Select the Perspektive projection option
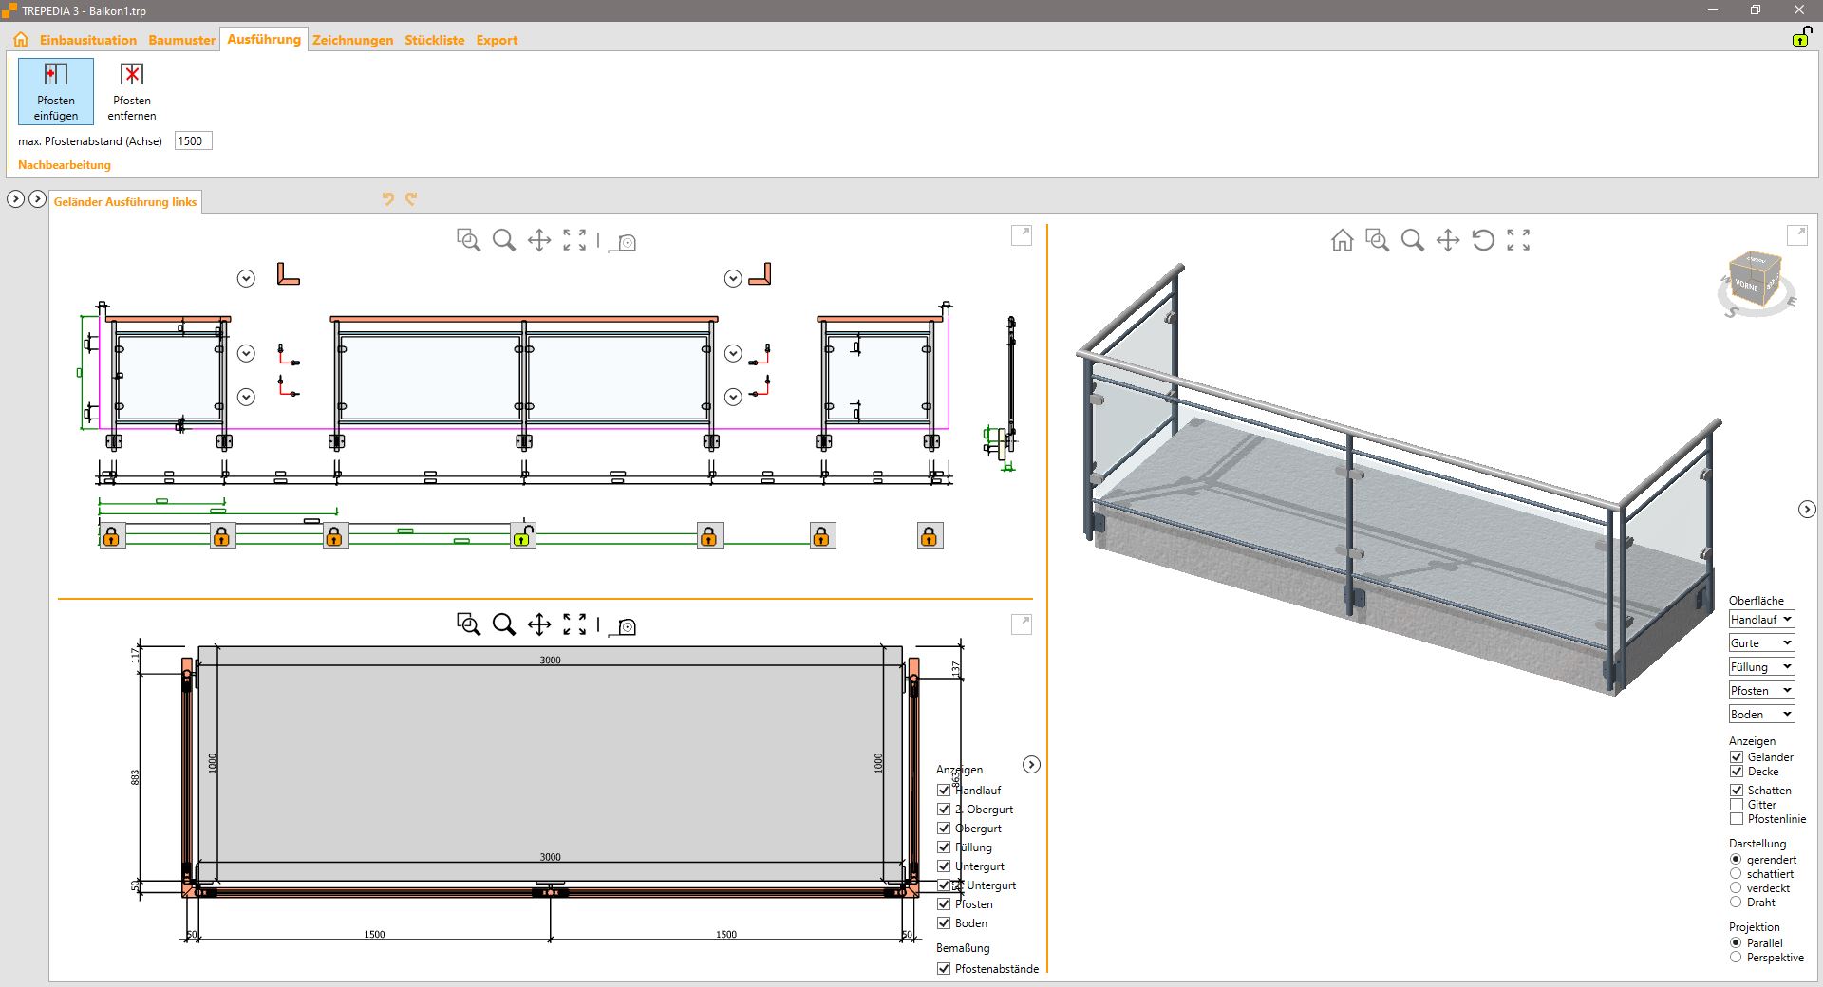1823x987 pixels. tap(1736, 957)
